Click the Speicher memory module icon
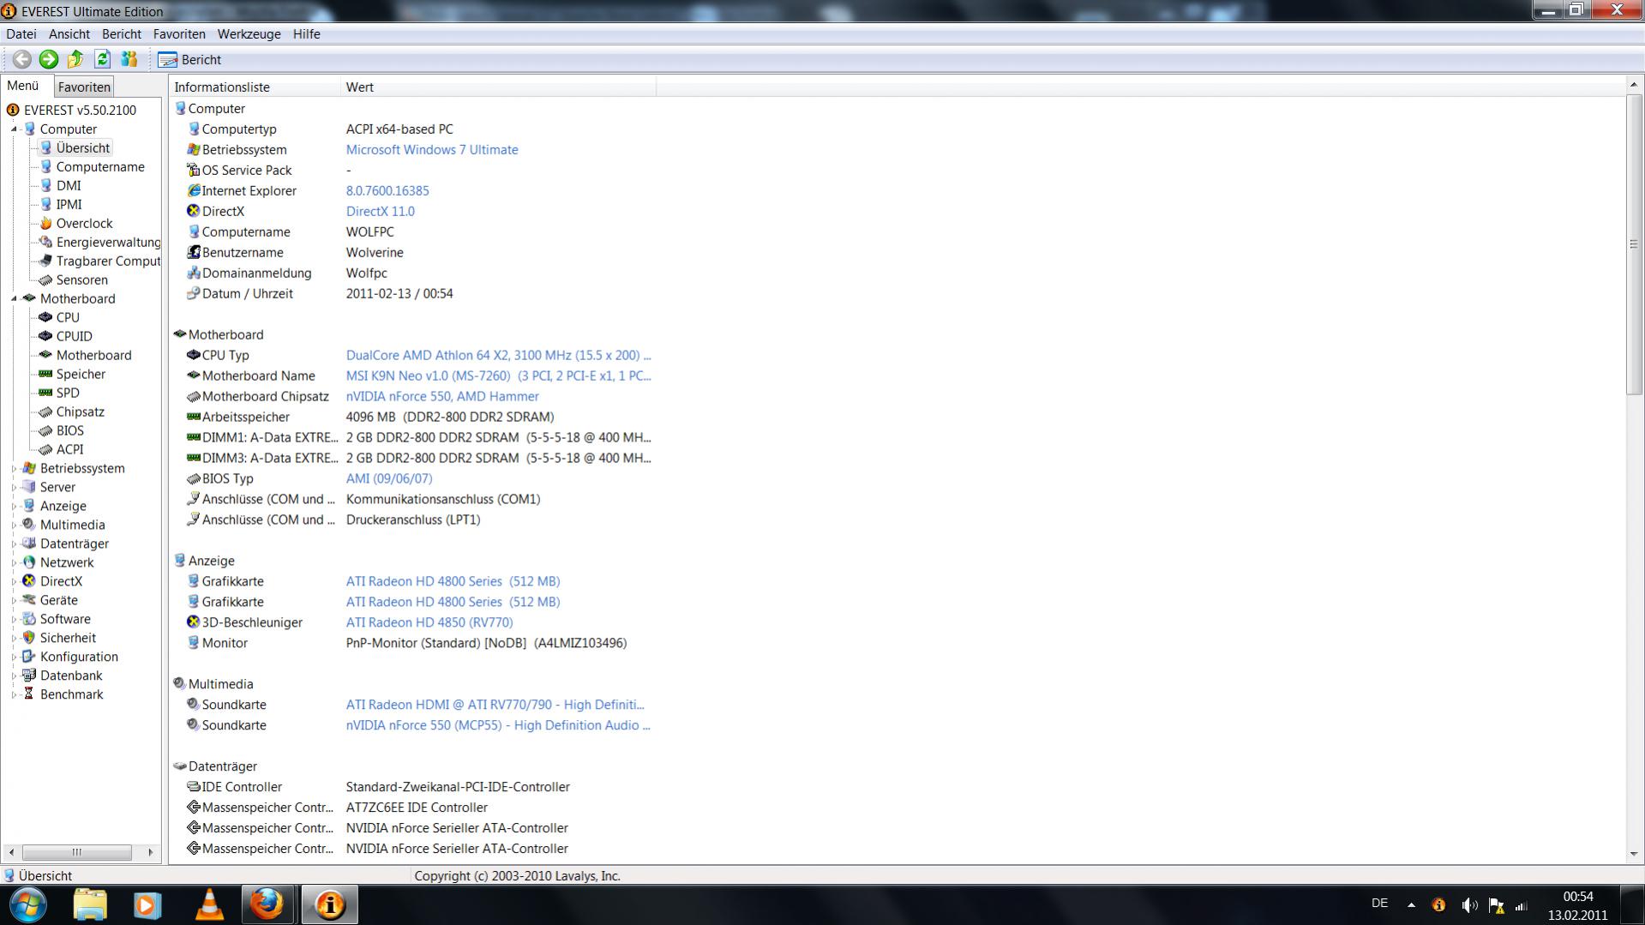 pyautogui.click(x=45, y=374)
